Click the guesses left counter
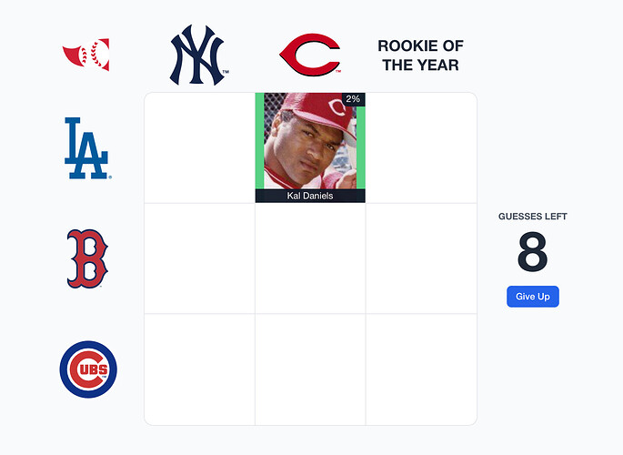Viewport: 623px width, 455px height. (x=533, y=252)
